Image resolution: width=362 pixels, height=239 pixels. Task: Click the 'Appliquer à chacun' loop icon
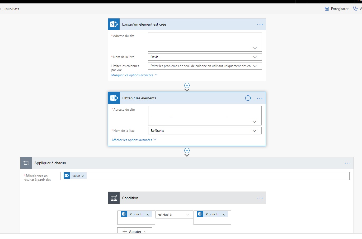[x=26, y=163]
